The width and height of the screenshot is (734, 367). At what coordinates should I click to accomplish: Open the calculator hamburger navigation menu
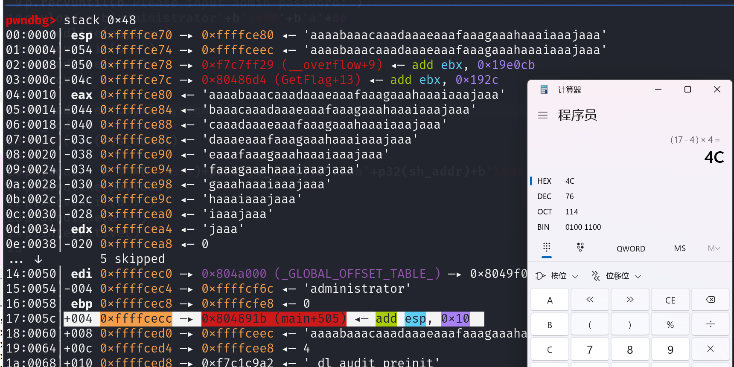543,115
